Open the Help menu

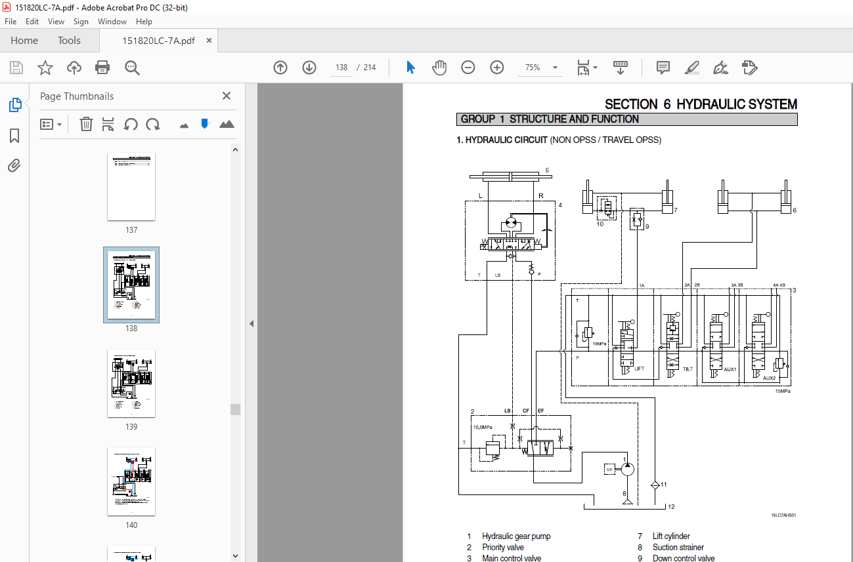pos(144,22)
